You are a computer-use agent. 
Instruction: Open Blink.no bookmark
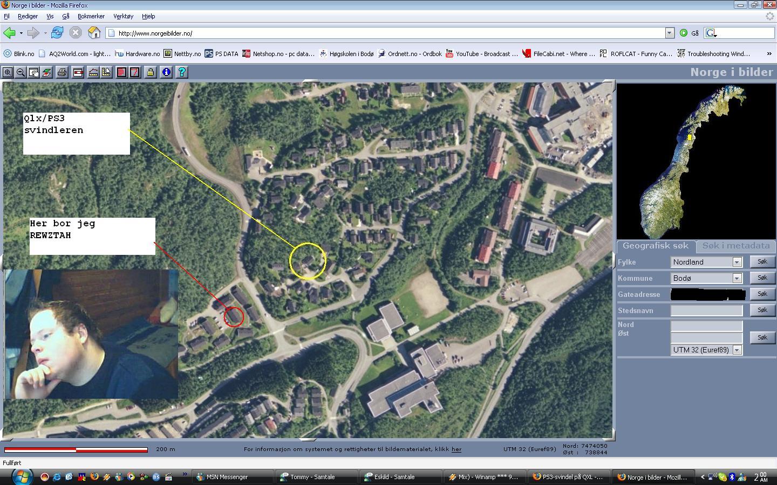(x=19, y=54)
